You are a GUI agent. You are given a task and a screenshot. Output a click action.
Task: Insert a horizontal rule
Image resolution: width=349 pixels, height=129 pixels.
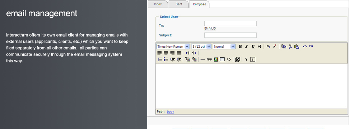tap(203, 59)
